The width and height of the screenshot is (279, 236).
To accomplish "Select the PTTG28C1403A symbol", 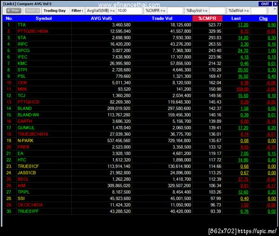I will coord(33,31).
